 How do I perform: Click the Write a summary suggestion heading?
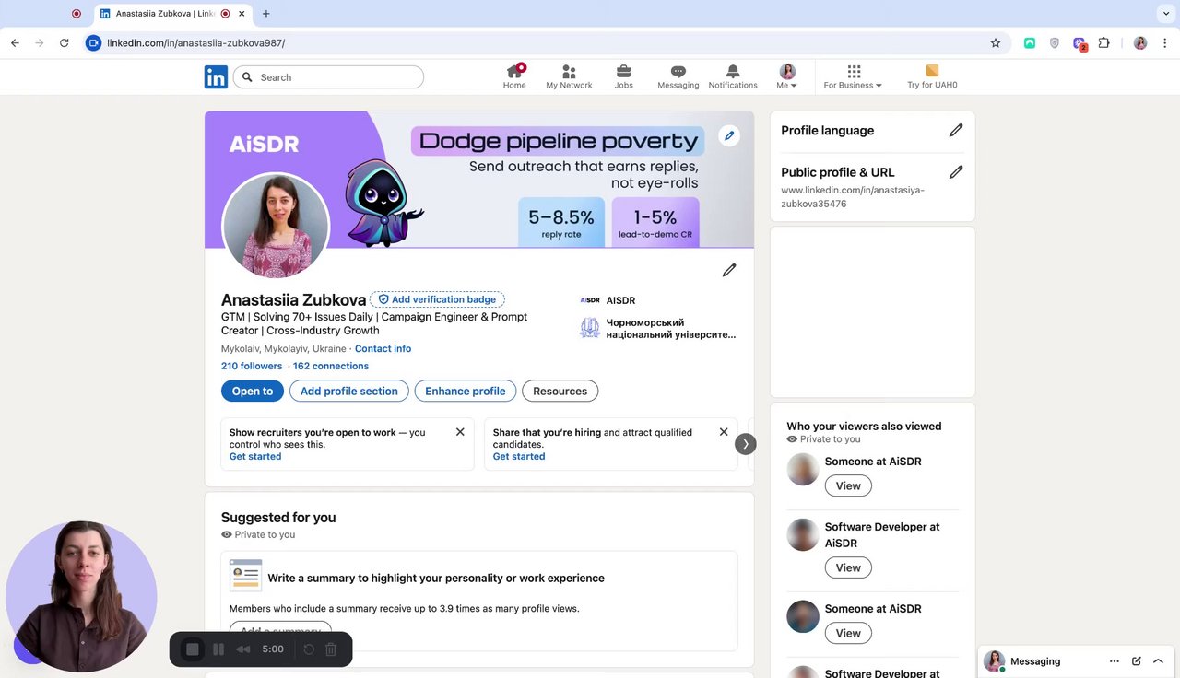[436, 578]
